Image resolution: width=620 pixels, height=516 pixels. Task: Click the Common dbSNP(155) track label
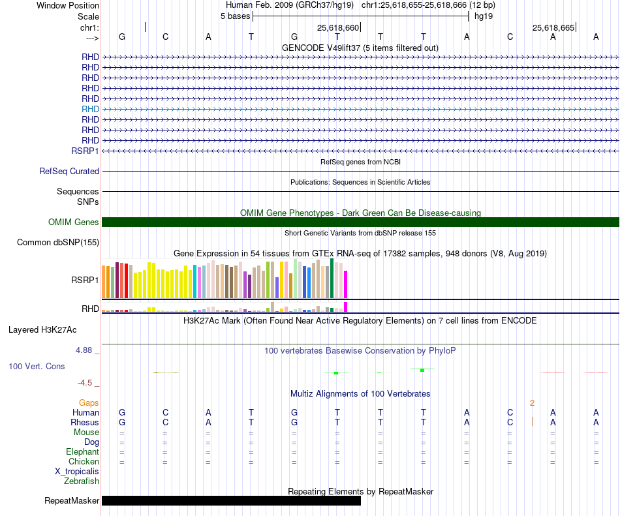(x=58, y=242)
